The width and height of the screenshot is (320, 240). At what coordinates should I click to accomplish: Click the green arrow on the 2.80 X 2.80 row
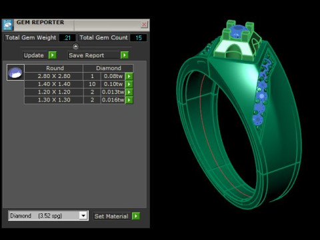tap(129, 76)
